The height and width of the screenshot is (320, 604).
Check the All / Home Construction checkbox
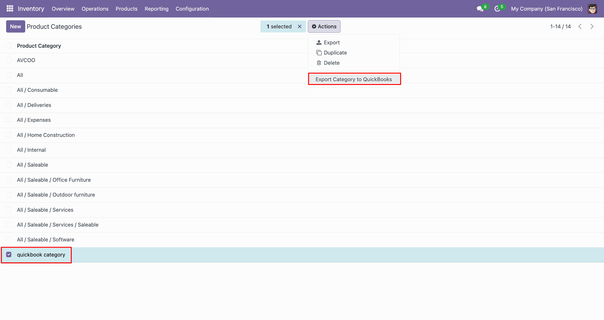(x=9, y=135)
